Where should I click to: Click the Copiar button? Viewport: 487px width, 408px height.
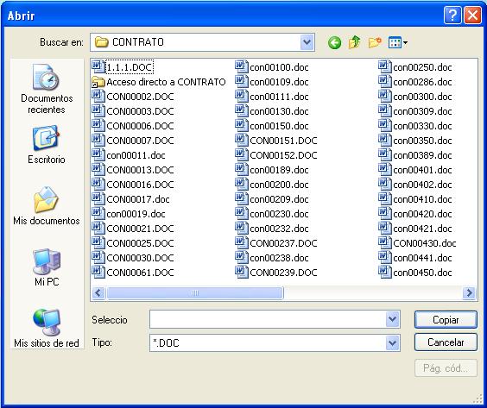click(x=446, y=319)
